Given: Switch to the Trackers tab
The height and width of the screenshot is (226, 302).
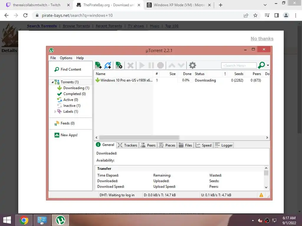Looking at the screenshot, I should coord(127,145).
